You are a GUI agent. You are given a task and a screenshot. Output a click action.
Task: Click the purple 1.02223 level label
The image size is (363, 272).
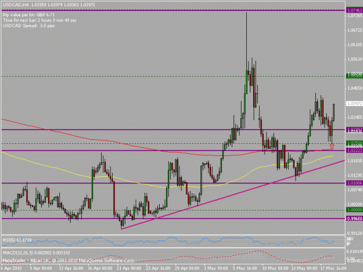(x=354, y=150)
